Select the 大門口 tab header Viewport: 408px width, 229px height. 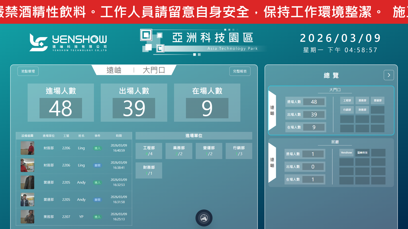(154, 70)
